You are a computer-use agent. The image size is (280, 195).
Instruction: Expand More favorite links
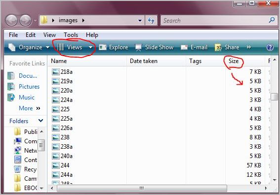[30, 108]
